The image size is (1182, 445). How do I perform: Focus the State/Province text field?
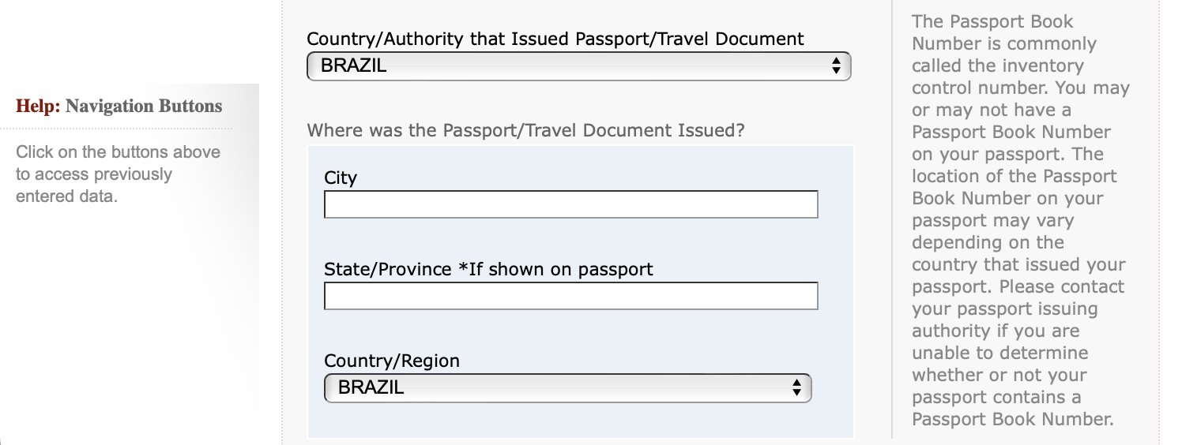570,296
